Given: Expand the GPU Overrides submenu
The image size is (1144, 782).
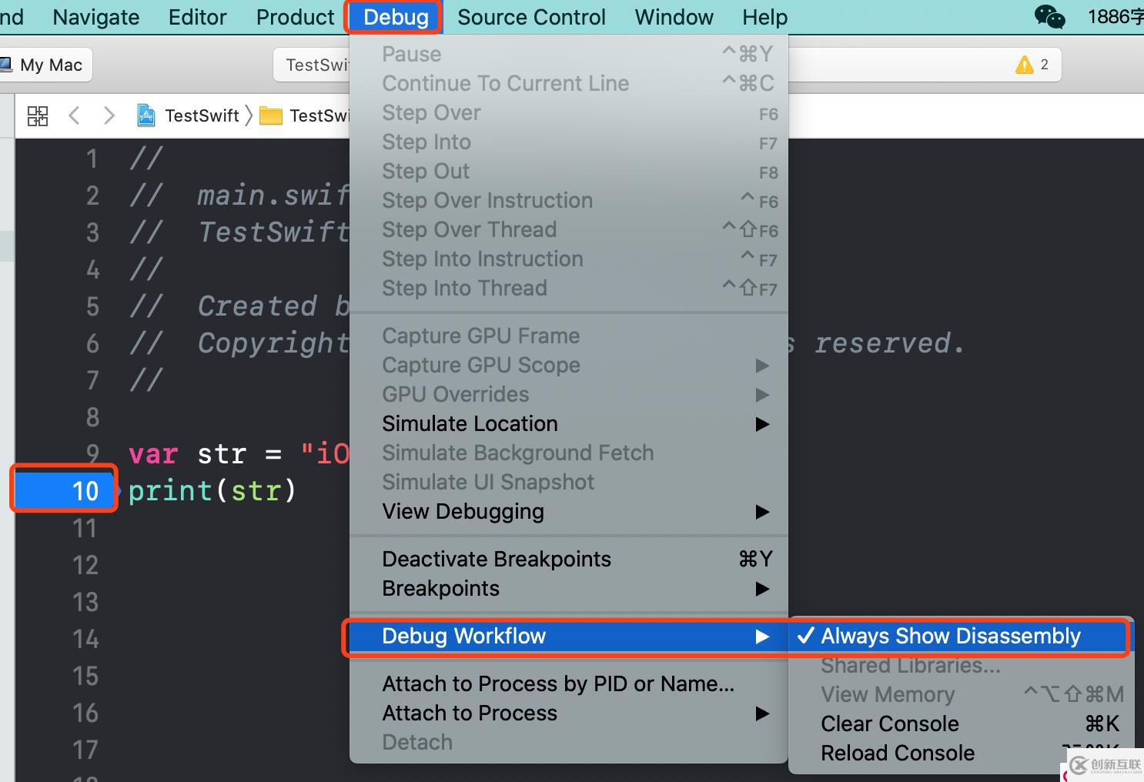Looking at the screenshot, I should coord(568,394).
